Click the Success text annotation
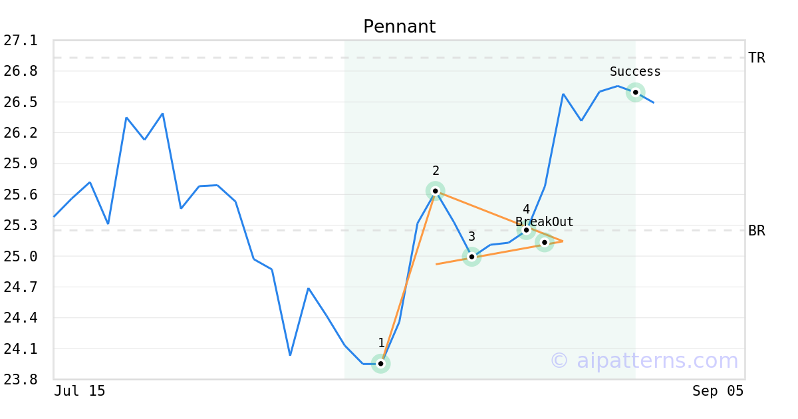 (x=635, y=72)
